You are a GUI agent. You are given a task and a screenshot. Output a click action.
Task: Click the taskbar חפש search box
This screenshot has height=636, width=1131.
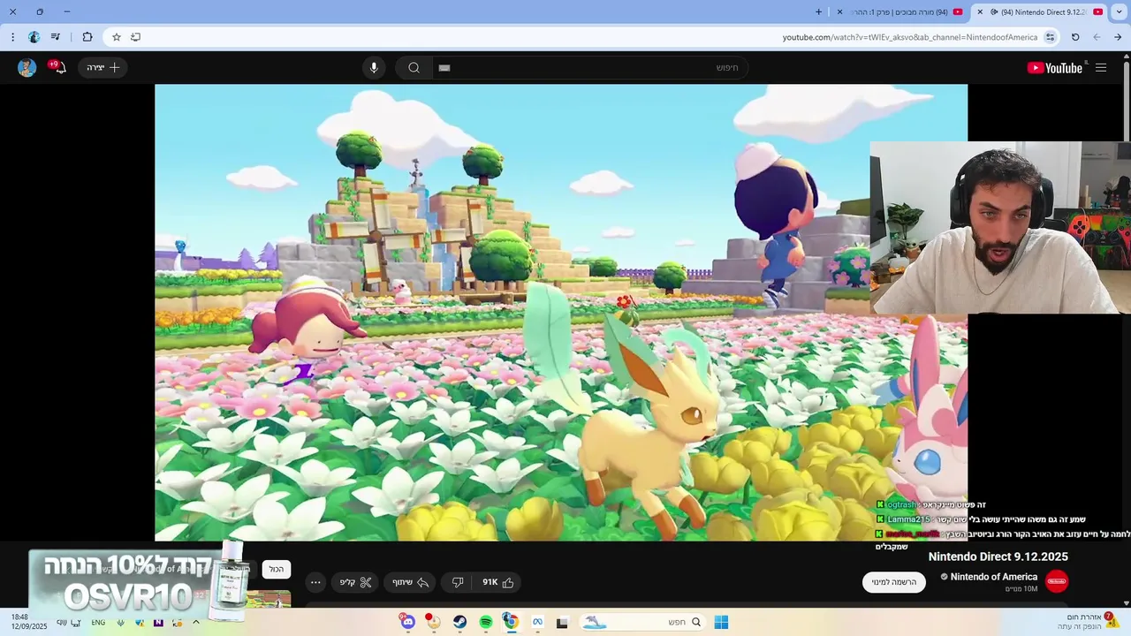pyautogui.click(x=641, y=622)
